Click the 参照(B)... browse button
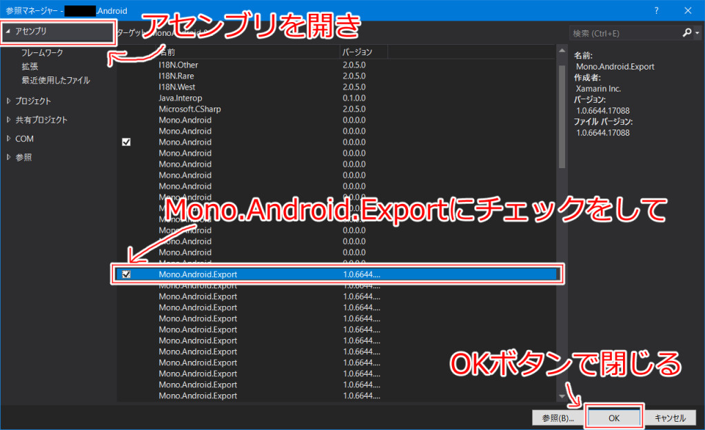The height and width of the screenshot is (430, 705). pos(557,417)
